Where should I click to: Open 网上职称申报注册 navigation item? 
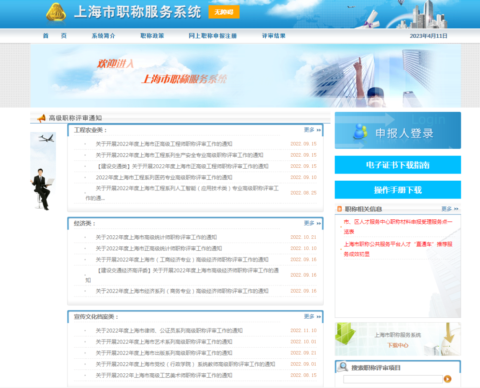tap(212, 36)
